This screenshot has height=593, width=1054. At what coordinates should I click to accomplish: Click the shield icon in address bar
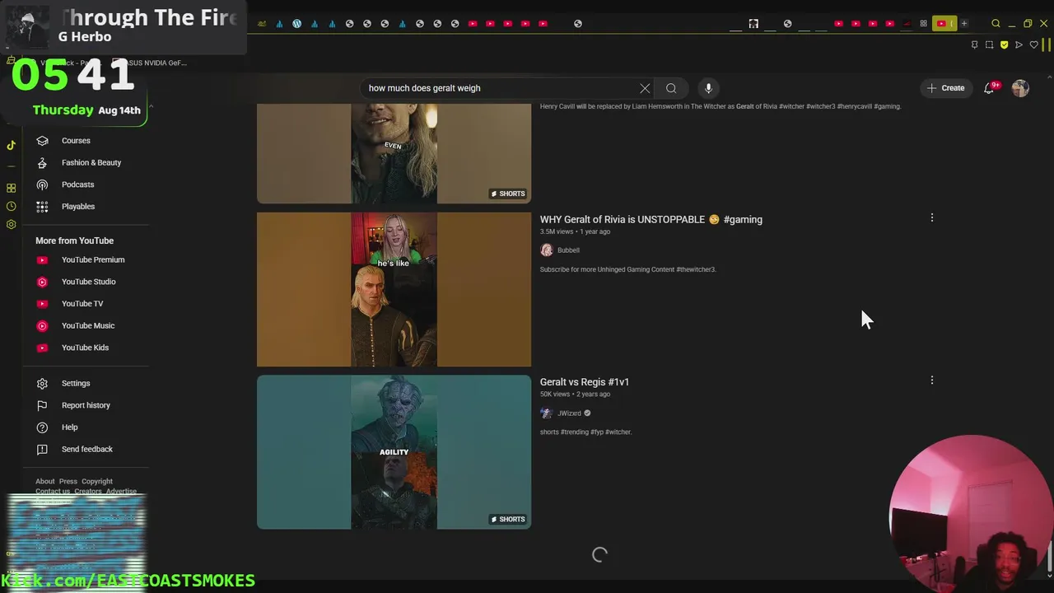(x=1004, y=44)
